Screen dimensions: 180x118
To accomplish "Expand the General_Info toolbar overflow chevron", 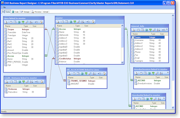I will pyautogui.click(x=167, y=30).
